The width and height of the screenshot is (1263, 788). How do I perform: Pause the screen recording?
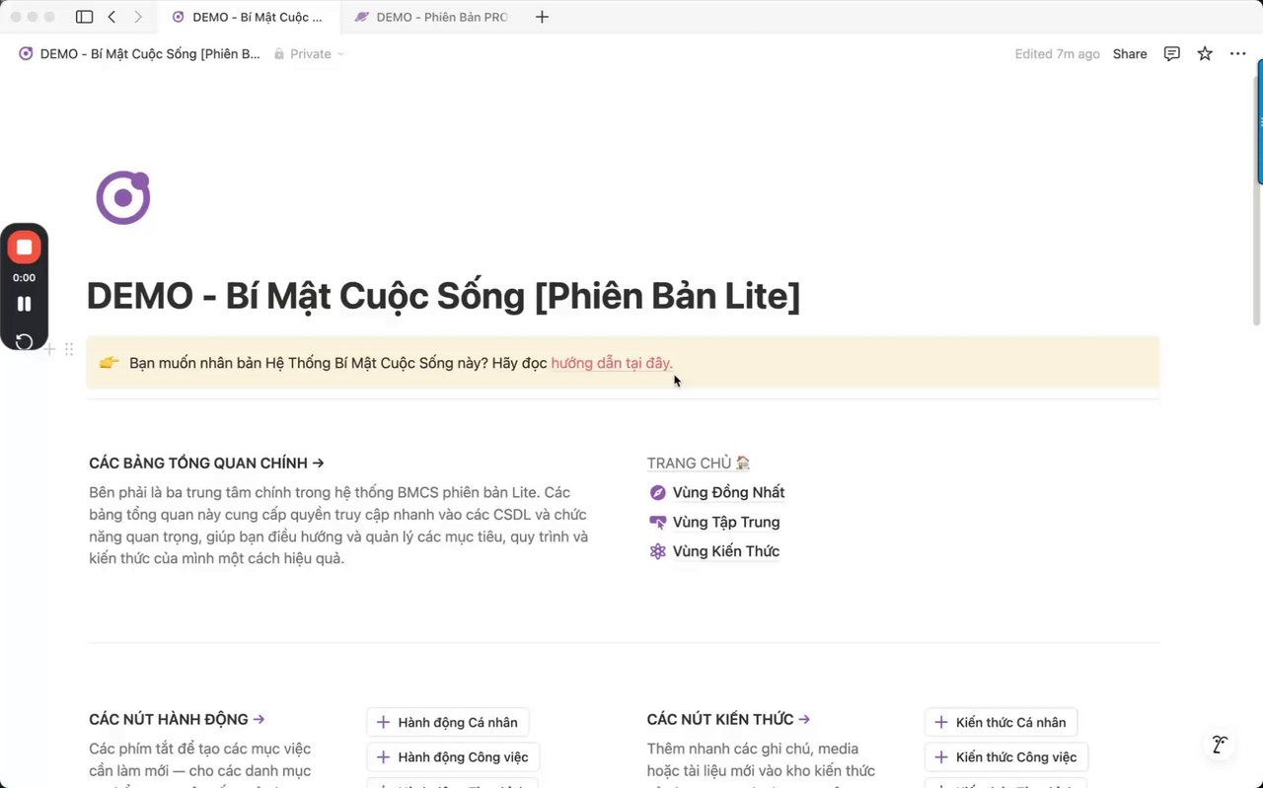(x=25, y=304)
